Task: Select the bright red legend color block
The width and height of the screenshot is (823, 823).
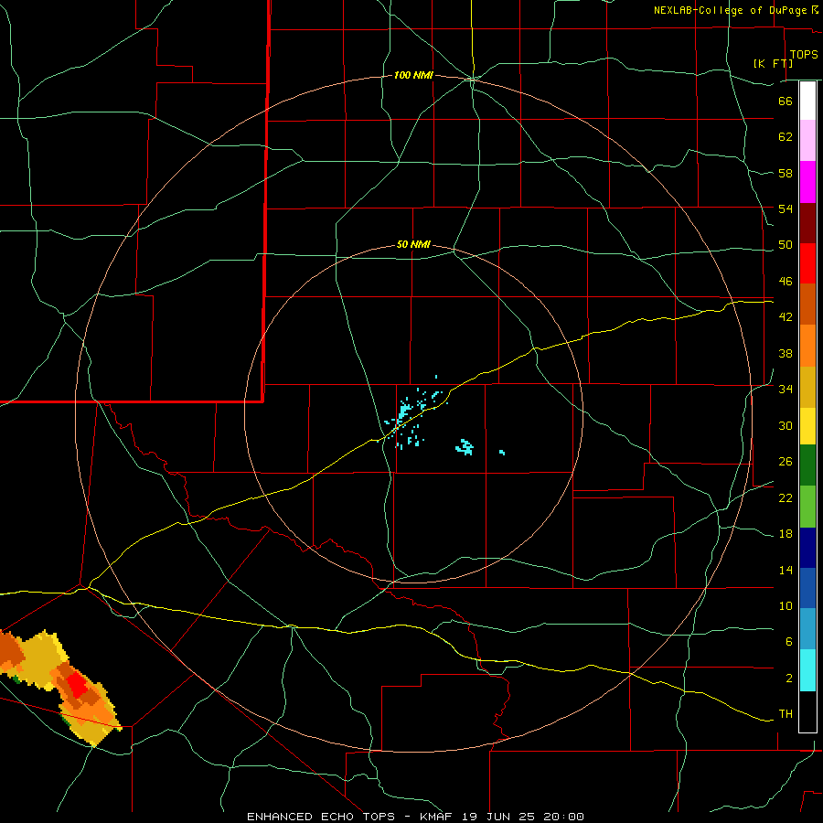Action: coord(807,263)
